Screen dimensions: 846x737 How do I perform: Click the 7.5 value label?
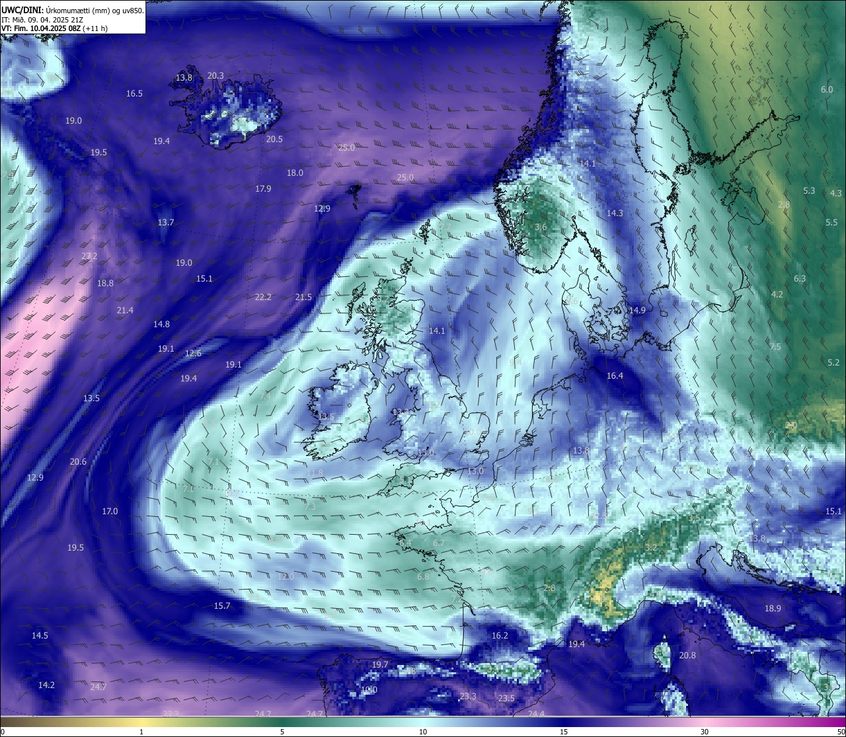[775, 347]
